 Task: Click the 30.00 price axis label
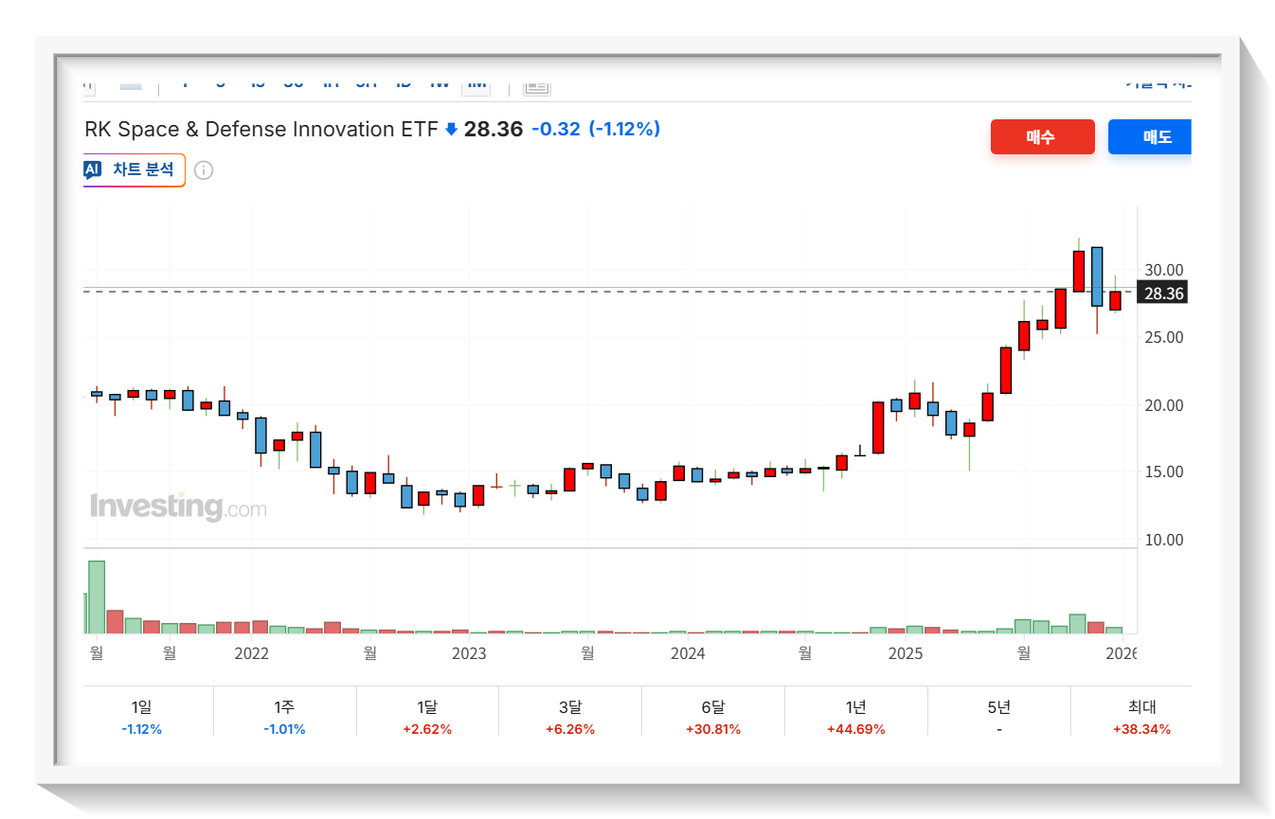coord(1164,270)
